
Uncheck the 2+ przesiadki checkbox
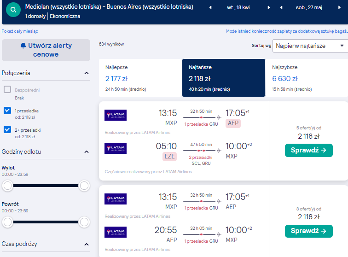click(7, 129)
